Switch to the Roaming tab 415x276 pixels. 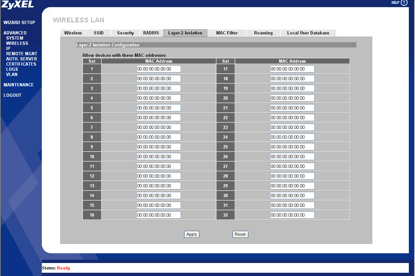click(x=263, y=33)
